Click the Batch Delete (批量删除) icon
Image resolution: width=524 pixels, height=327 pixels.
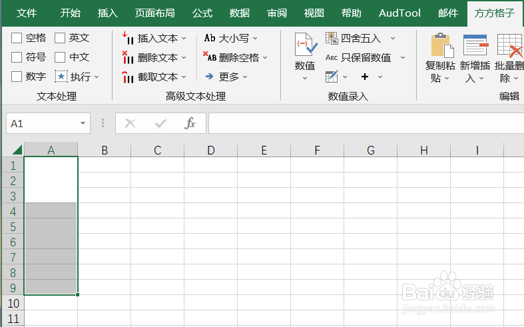click(510, 45)
